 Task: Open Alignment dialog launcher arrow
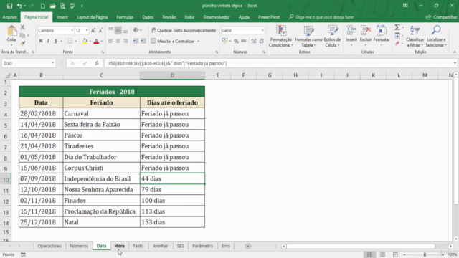[217, 52]
